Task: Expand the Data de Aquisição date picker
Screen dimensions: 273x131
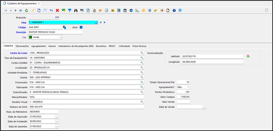Action: (56, 117)
